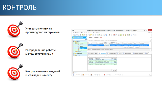Select the Завершен order row in the grid
Viewport: 162px width, 91px height.
tap(118, 45)
